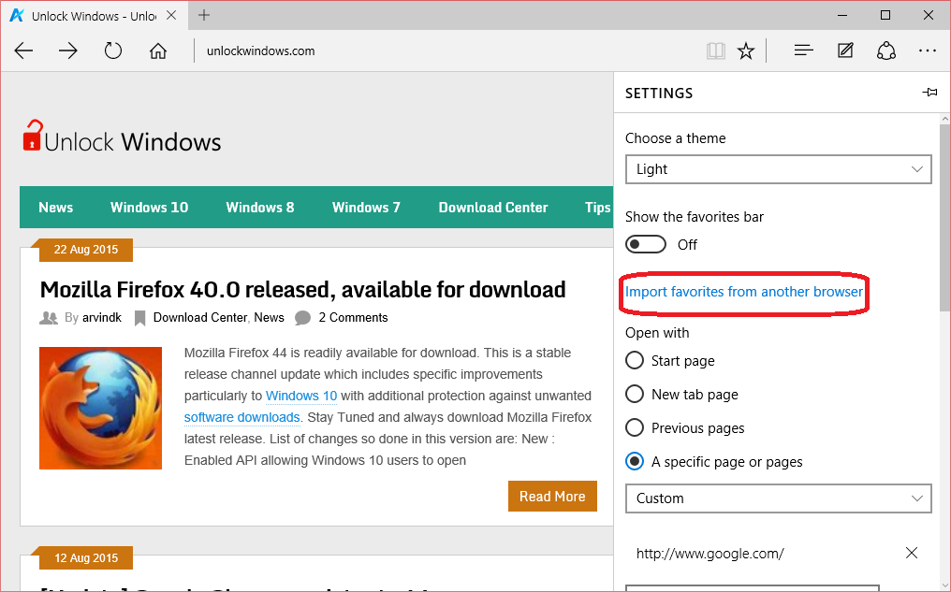Open the Share icon

click(x=886, y=51)
